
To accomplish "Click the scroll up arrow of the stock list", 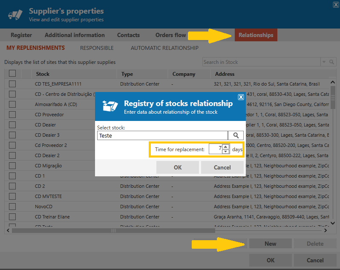I will click(x=333, y=82).
